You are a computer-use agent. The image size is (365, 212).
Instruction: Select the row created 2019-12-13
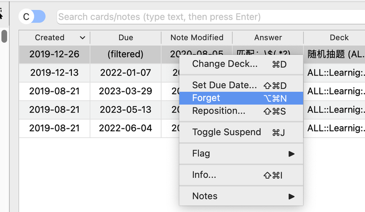point(54,73)
